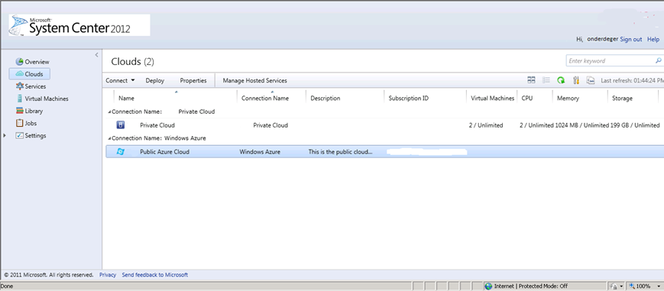The image size is (664, 291).
Task: Click the '2 / Unlimited' virtual machines value
Action: [x=486, y=125]
